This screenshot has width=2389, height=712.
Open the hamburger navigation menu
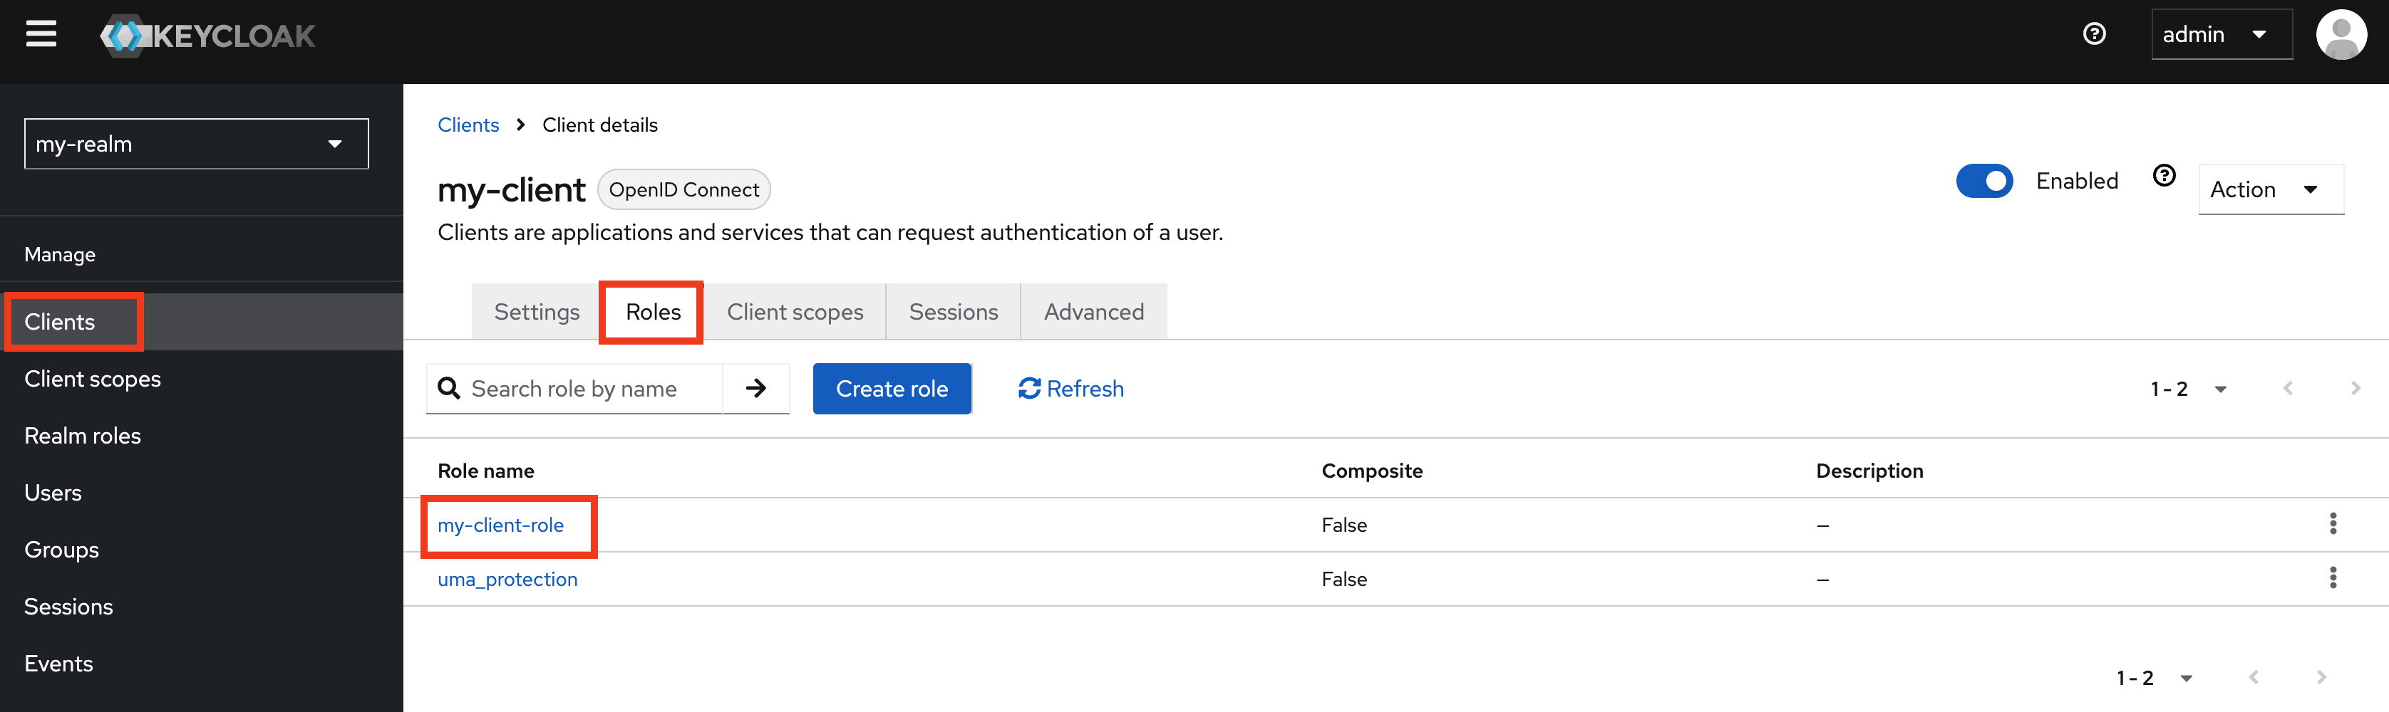41,34
